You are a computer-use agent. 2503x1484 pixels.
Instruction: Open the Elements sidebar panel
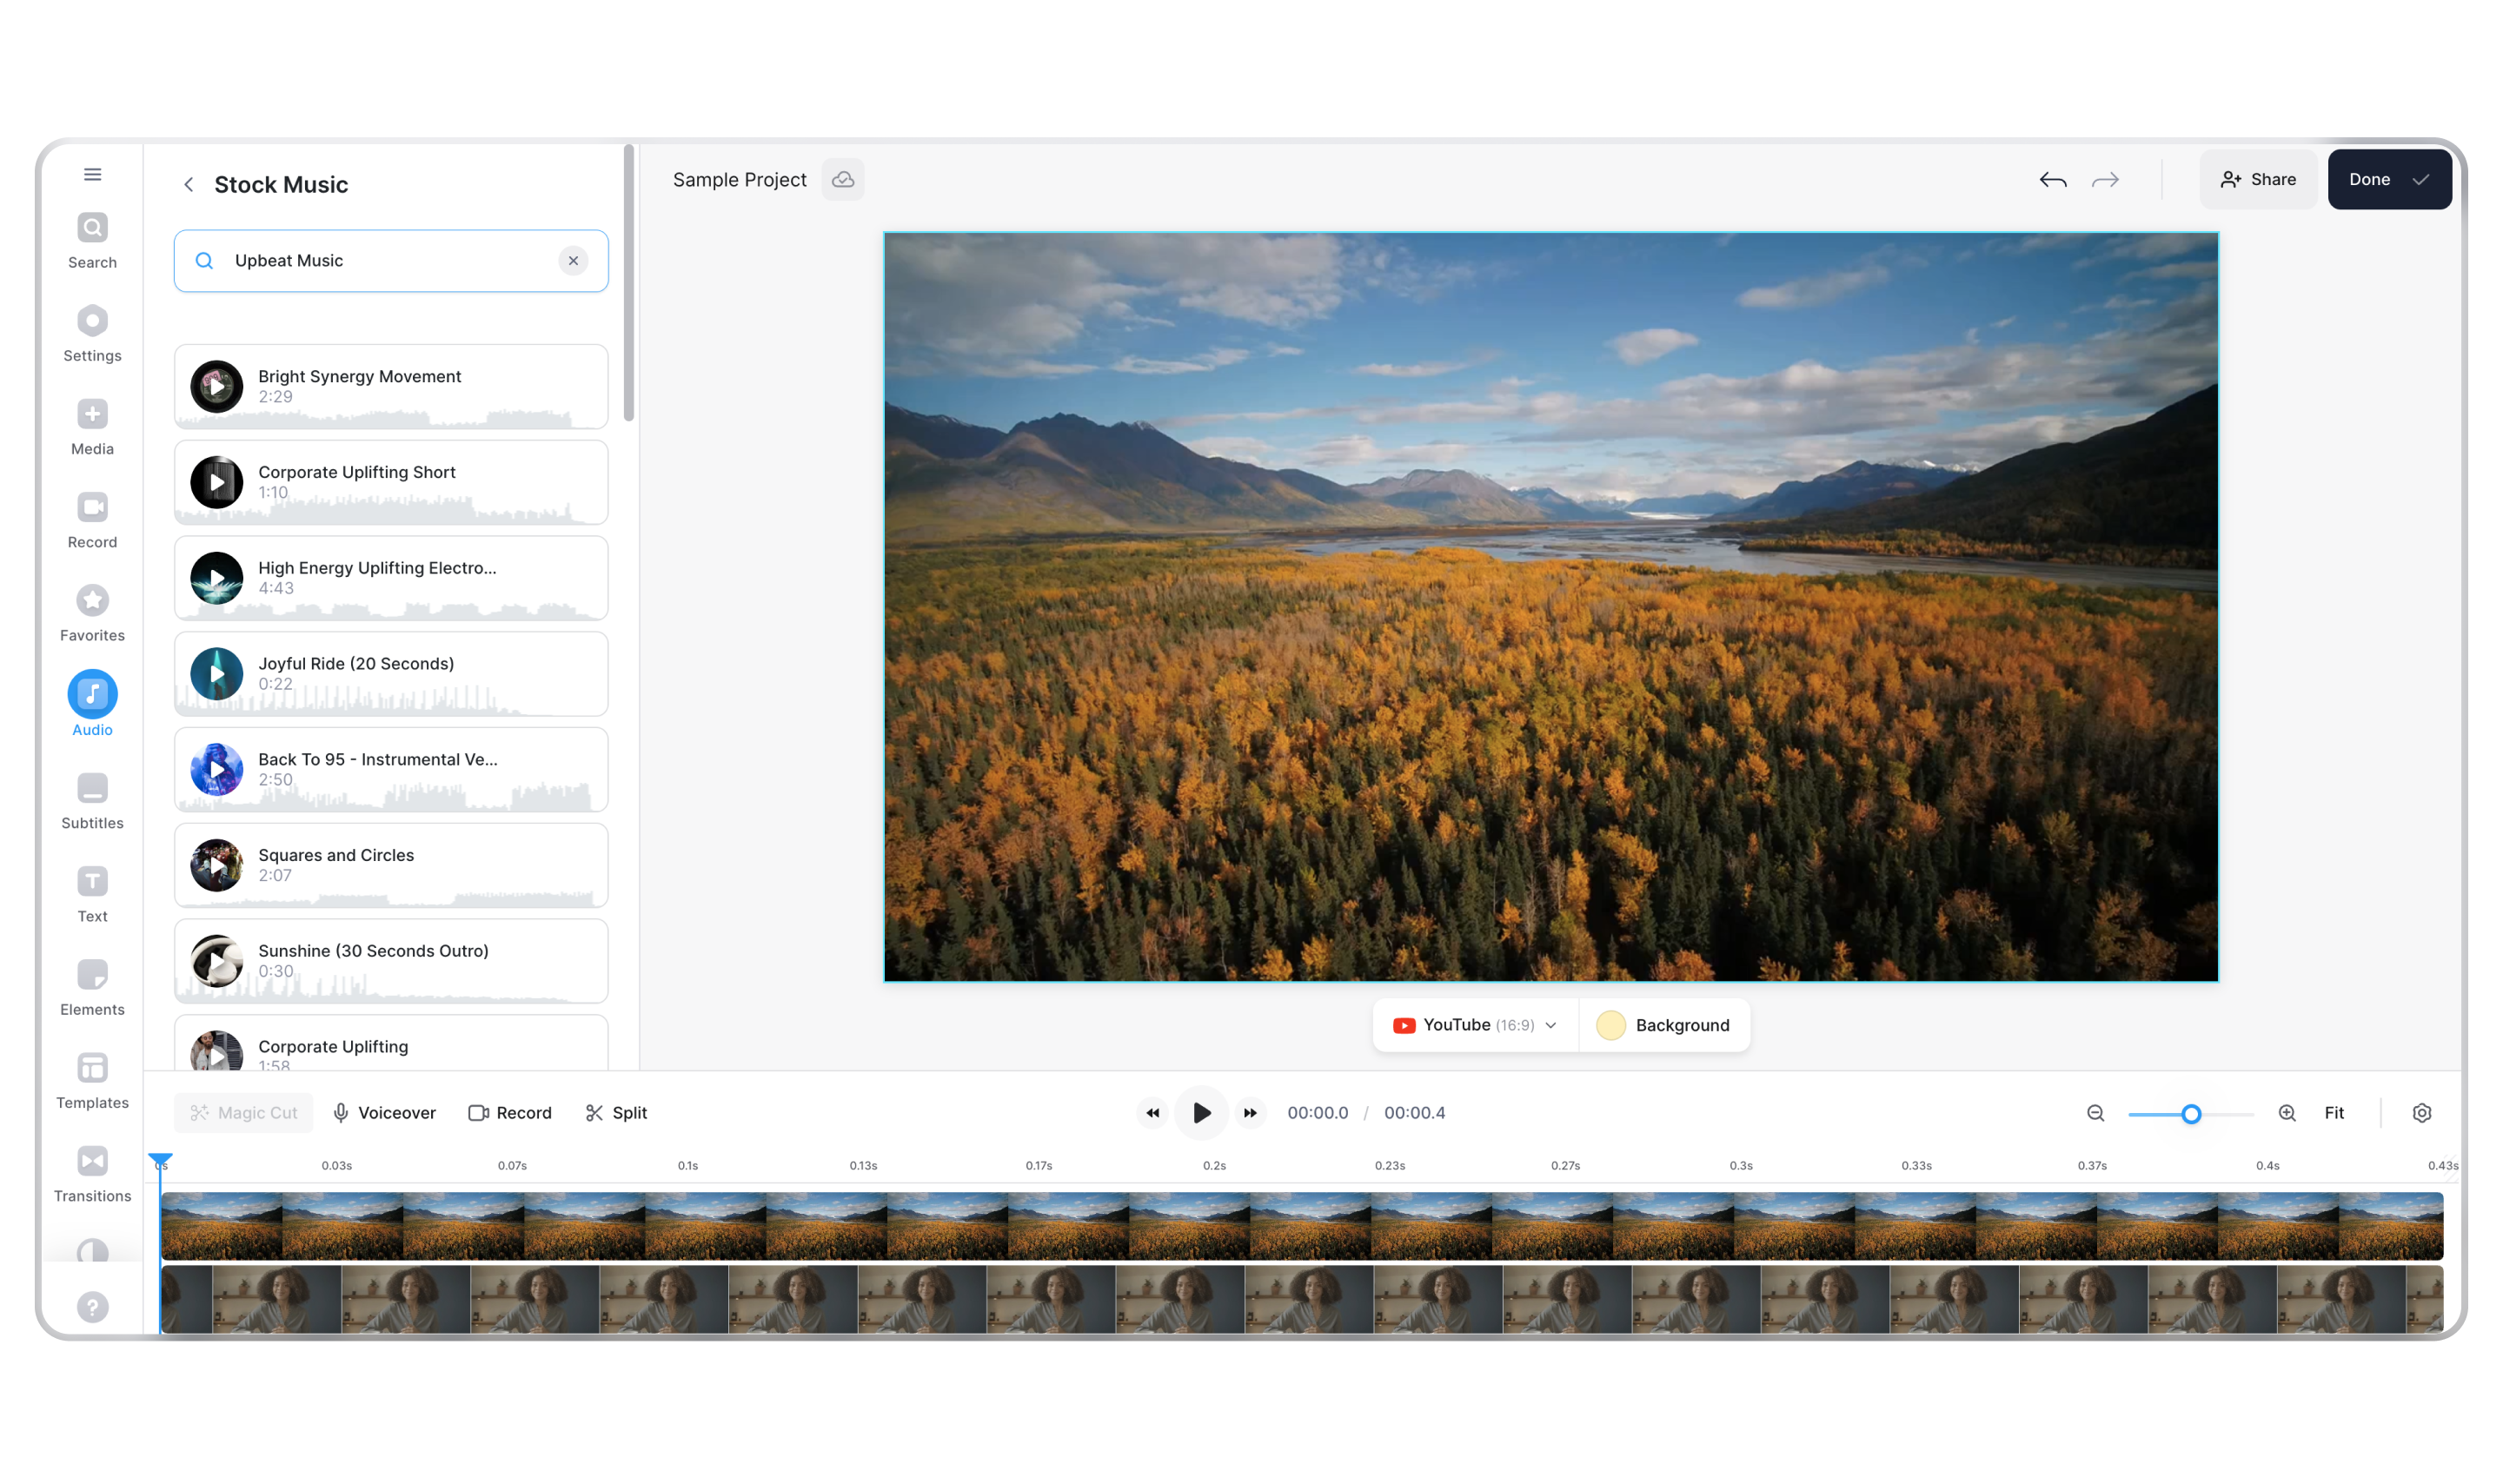(x=92, y=987)
